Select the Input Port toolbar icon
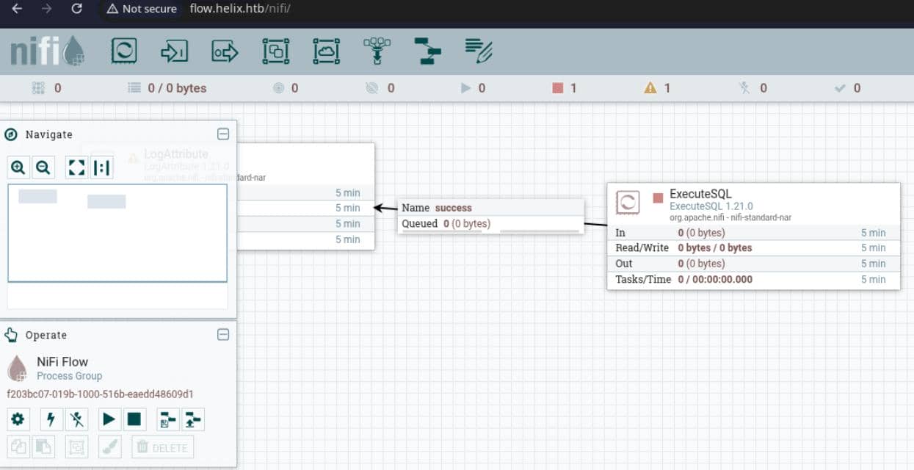The width and height of the screenshot is (914, 470). (x=175, y=51)
